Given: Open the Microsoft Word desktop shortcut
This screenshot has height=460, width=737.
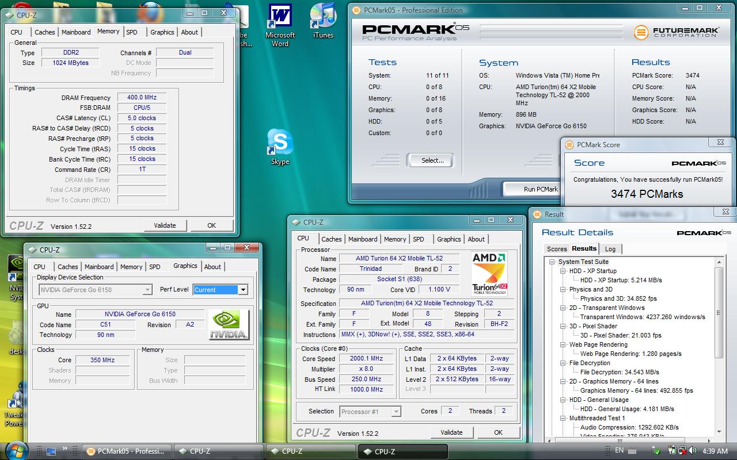Looking at the screenshot, I should click(280, 24).
